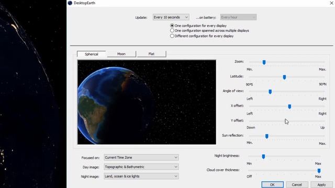
Task: Click the Y offset slider track
Action: pyautogui.click(x=287, y=121)
